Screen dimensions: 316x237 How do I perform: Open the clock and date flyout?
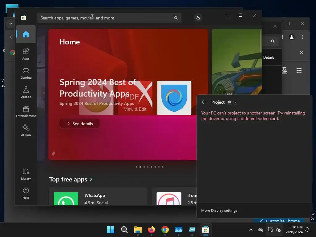pyautogui.click(x=294, y=230)
